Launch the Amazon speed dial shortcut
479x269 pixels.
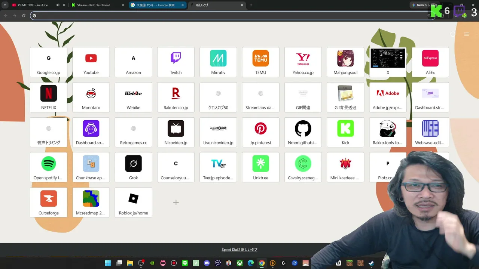pos(134,62)
